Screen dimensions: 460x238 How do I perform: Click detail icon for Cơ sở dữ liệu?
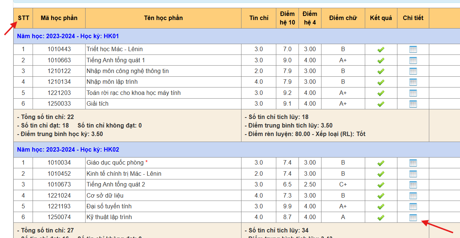413,196
